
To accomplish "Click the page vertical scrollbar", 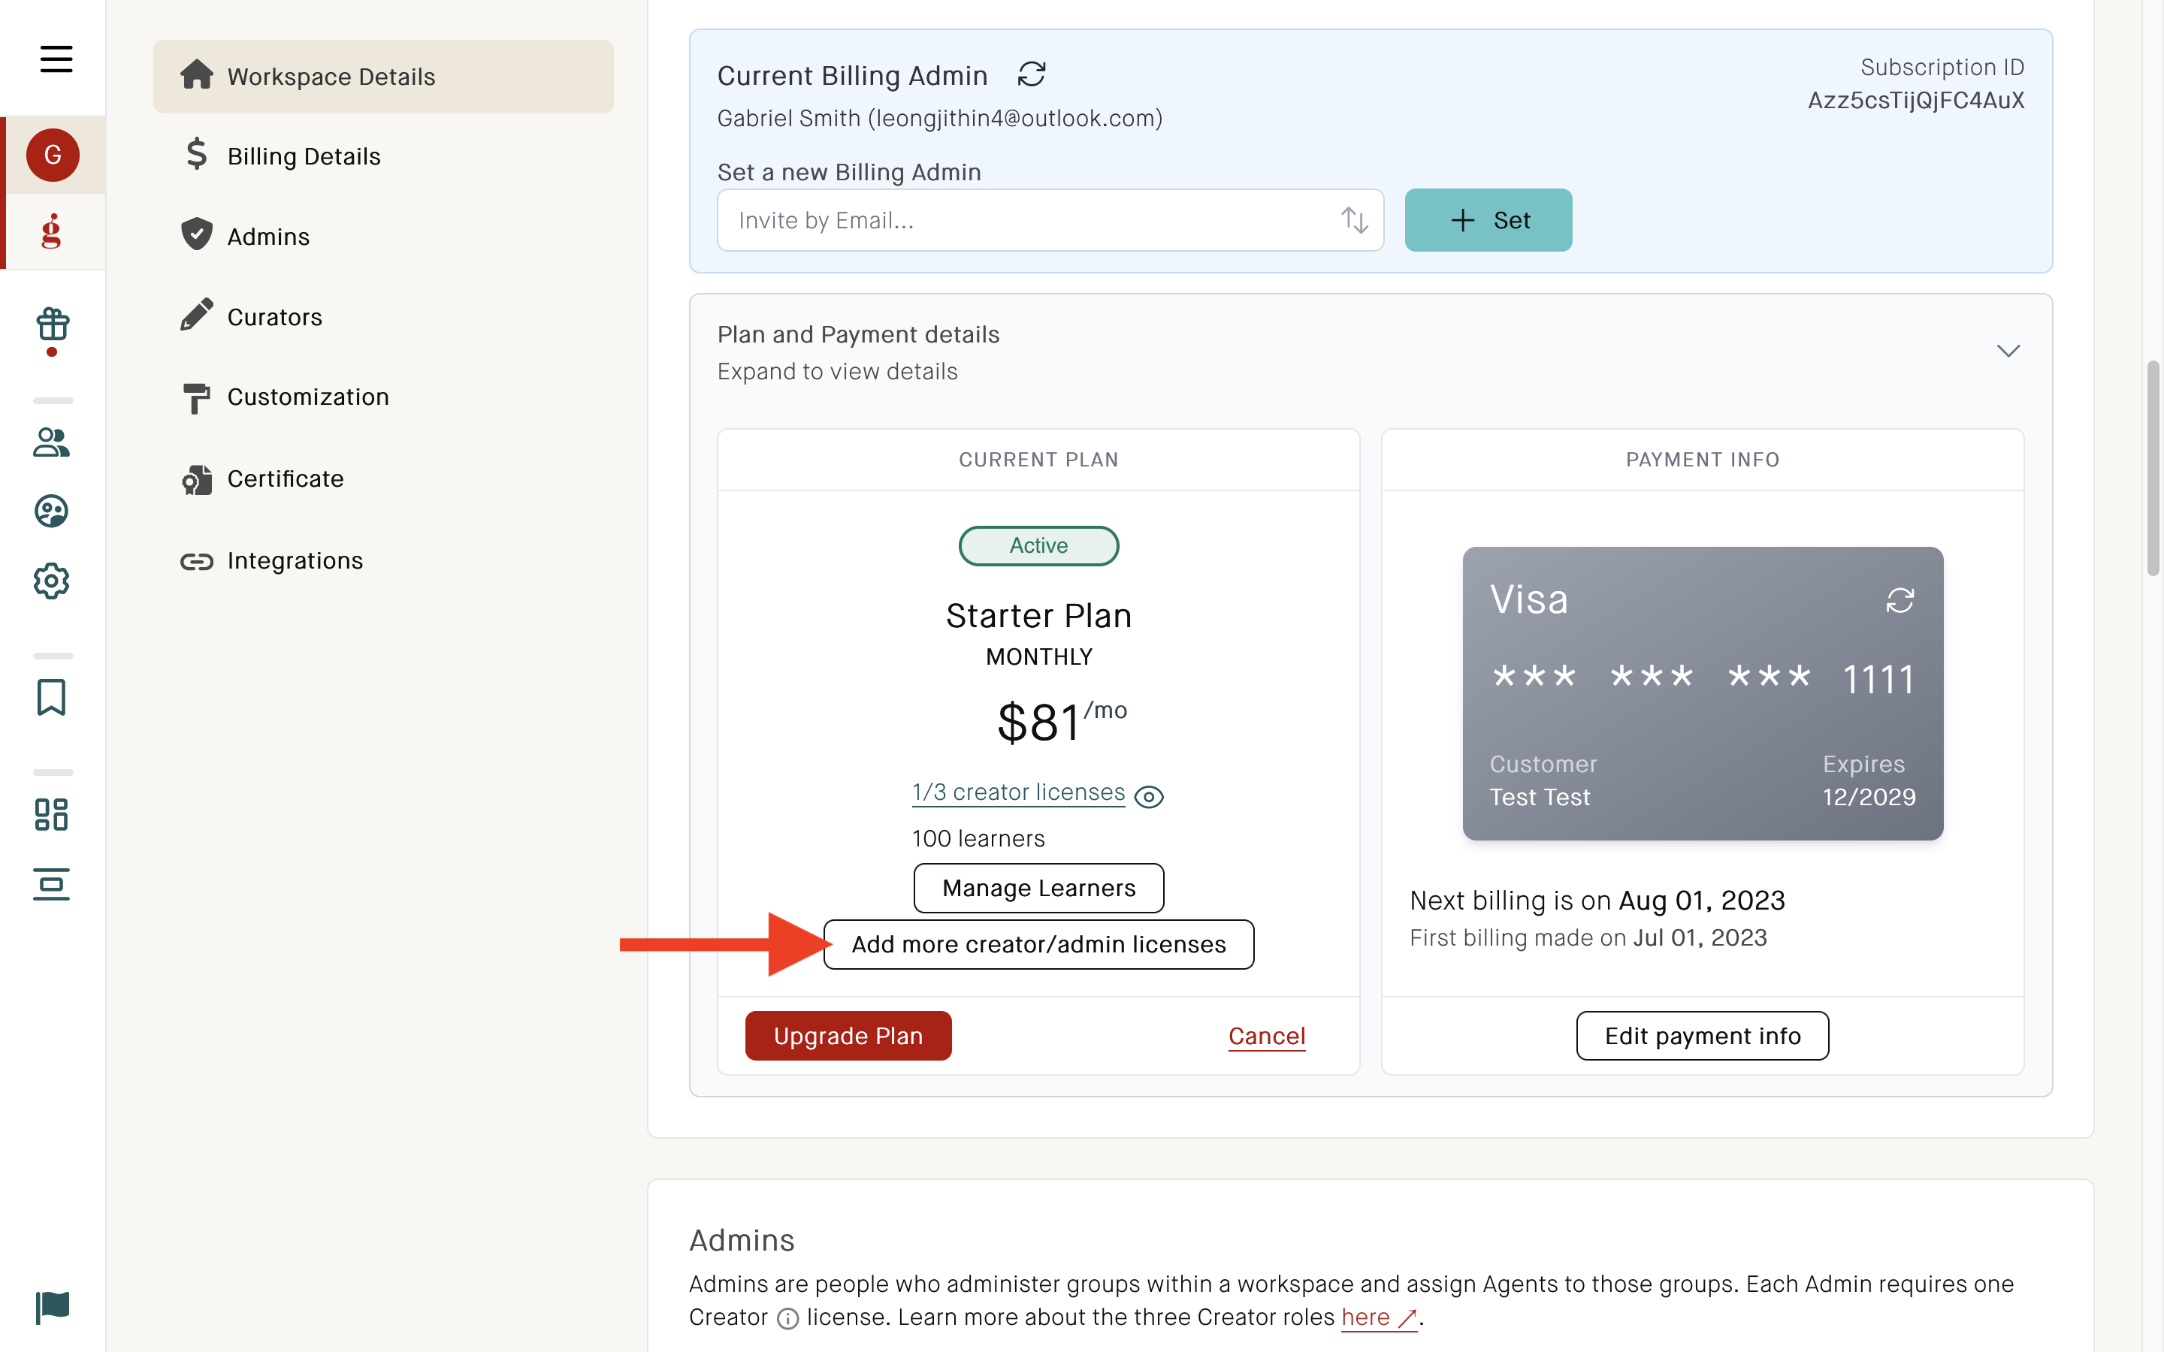I will [x=2153, y=469].
